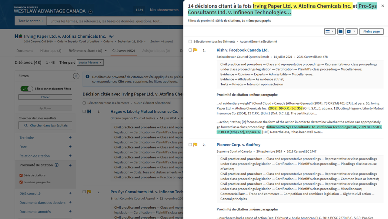Toggle the Sélectionner plusieurs filtres switch
Viewport: 388px width, 219px height.
tap(27, 89)
